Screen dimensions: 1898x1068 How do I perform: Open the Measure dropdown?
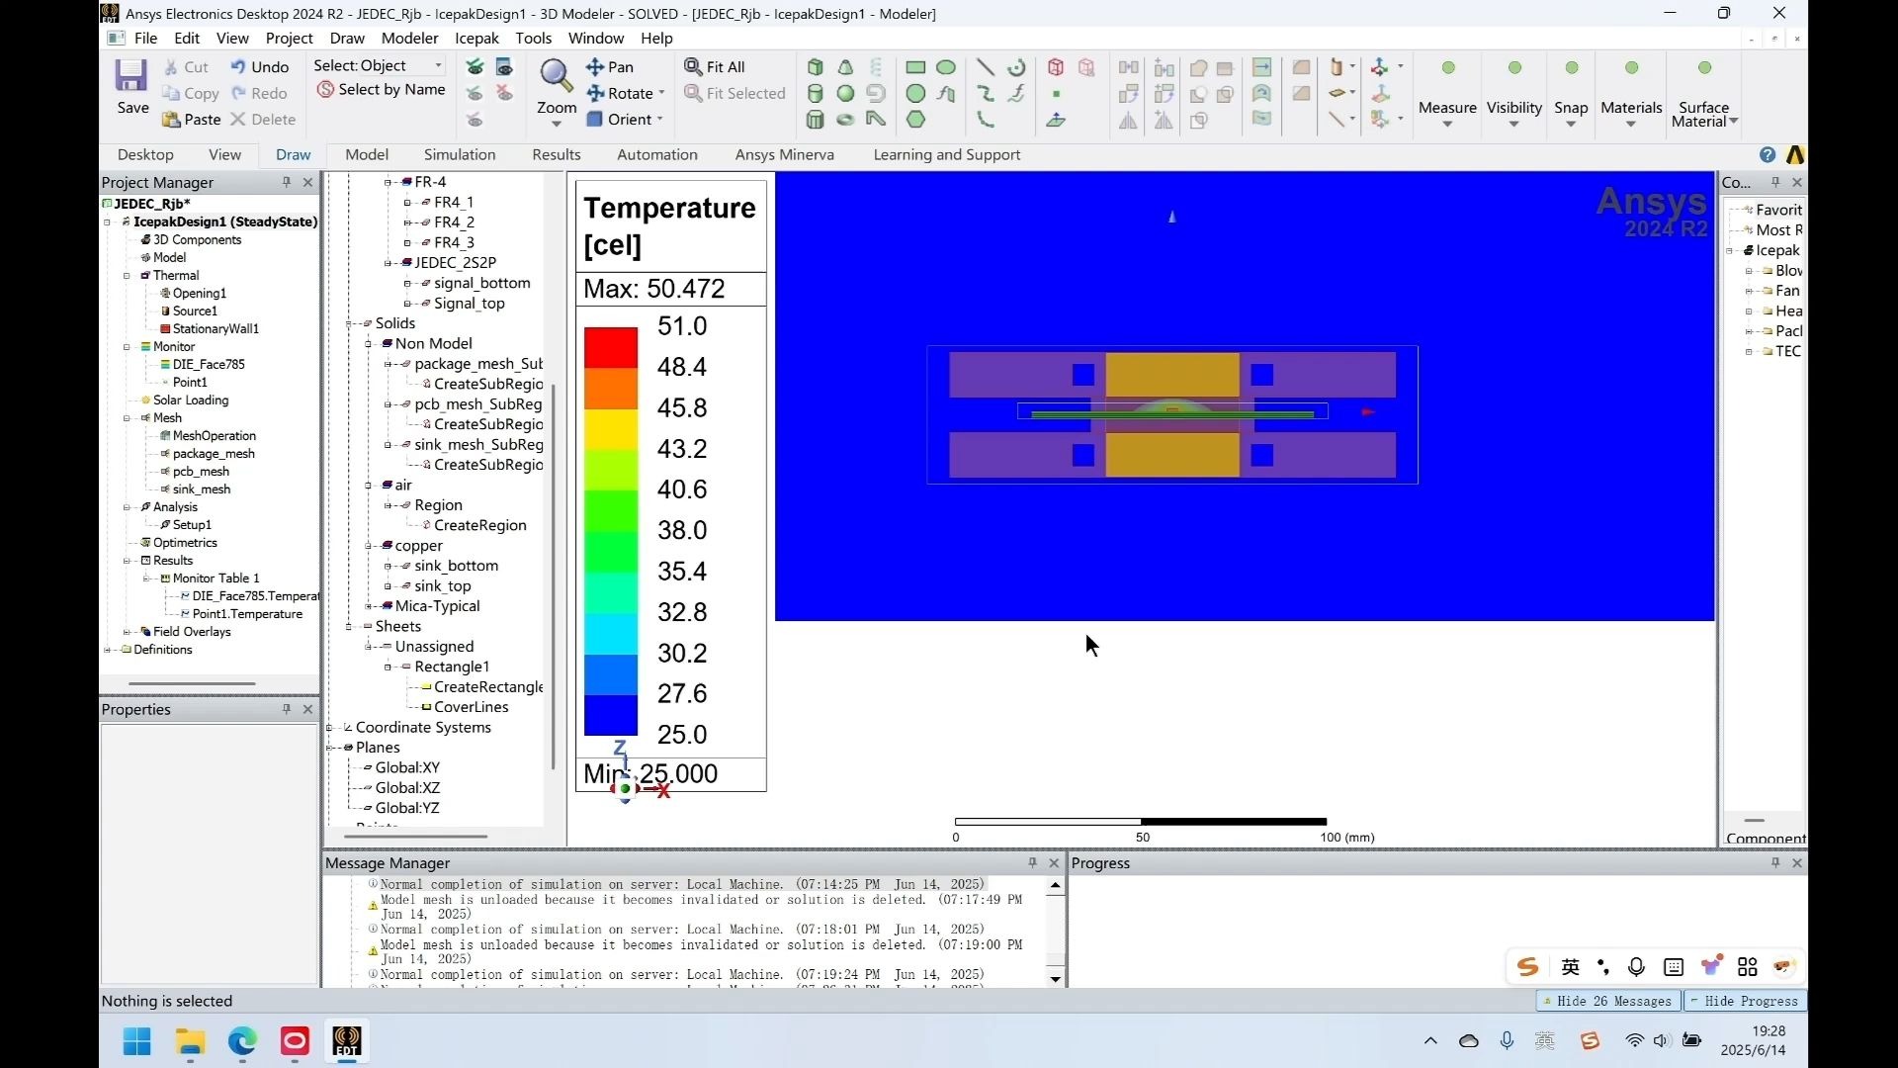click(x=1447, y=124)
